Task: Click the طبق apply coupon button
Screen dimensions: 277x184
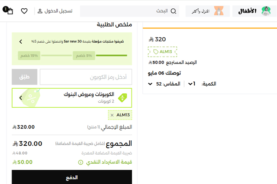Action: 24,77
